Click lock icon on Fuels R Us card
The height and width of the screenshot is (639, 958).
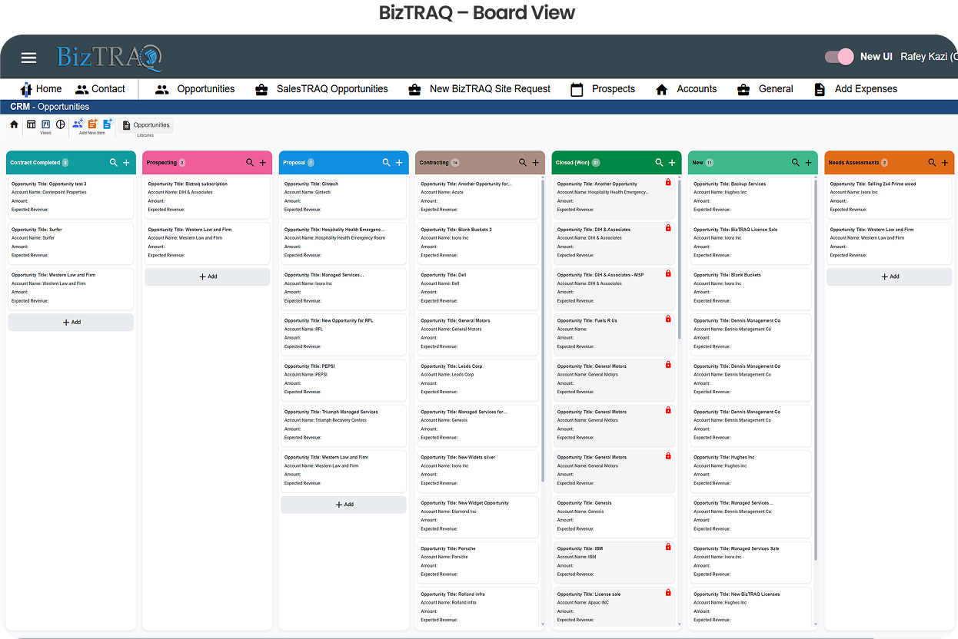click(668, 319)
